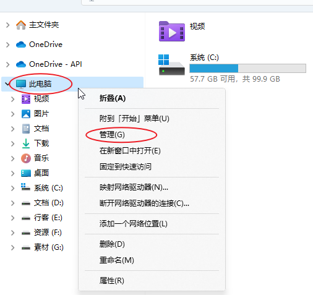Choose 映射网络驱动器(N)... menu entry
This screenshot has height=295, width=313.
click(x=134, y=187)
